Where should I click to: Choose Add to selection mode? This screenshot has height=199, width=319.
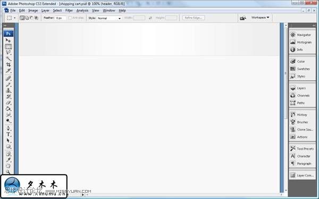(x=27, y=18)
